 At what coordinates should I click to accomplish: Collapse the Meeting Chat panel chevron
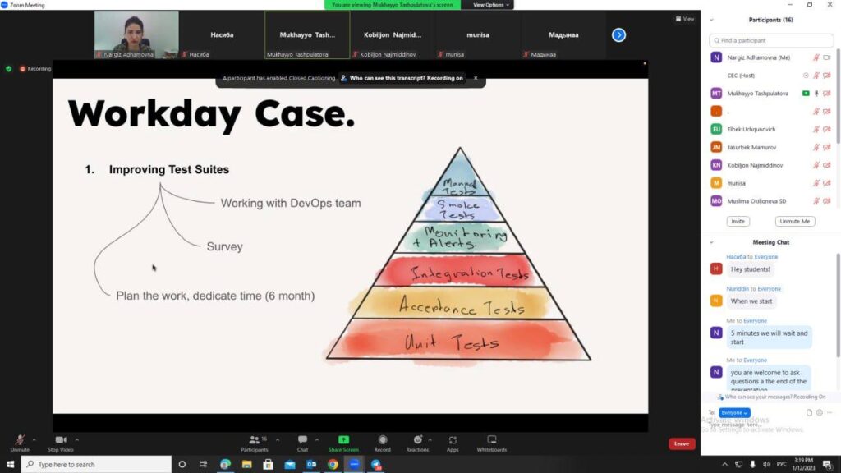point(711,242)
